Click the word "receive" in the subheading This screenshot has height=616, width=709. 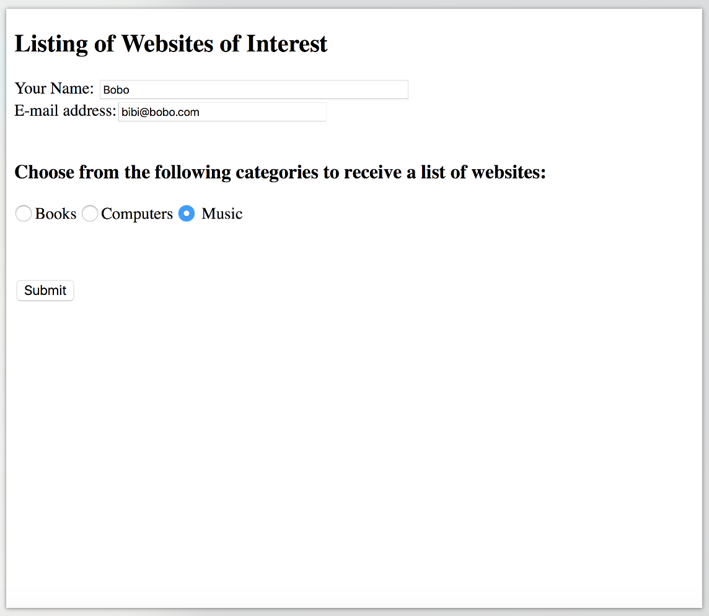pos(373,172)
